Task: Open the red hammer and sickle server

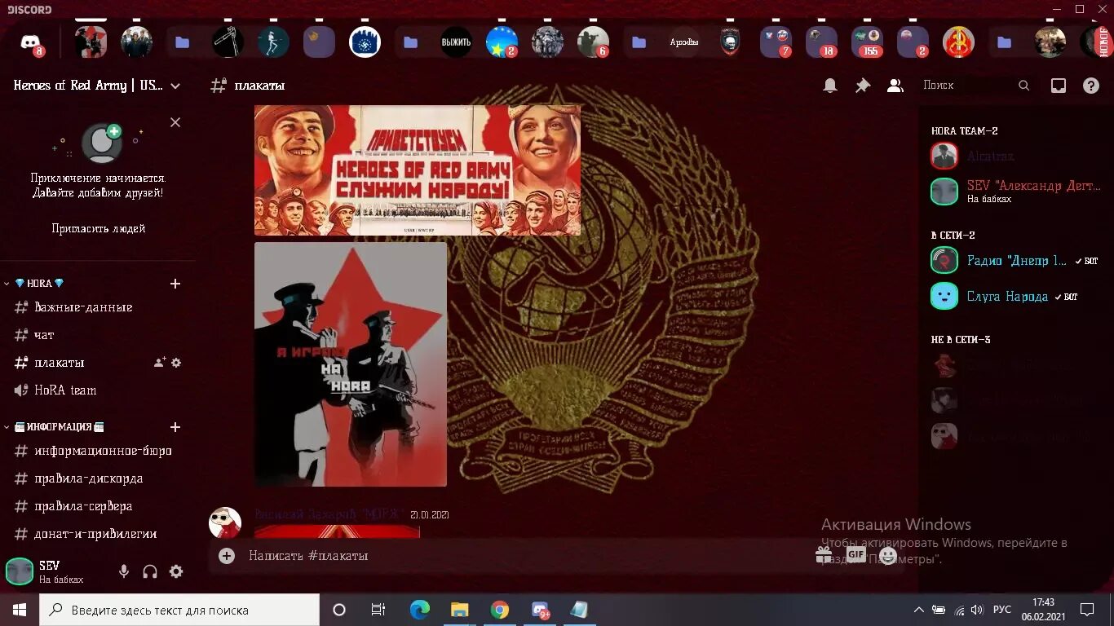Action: point(958,42)
